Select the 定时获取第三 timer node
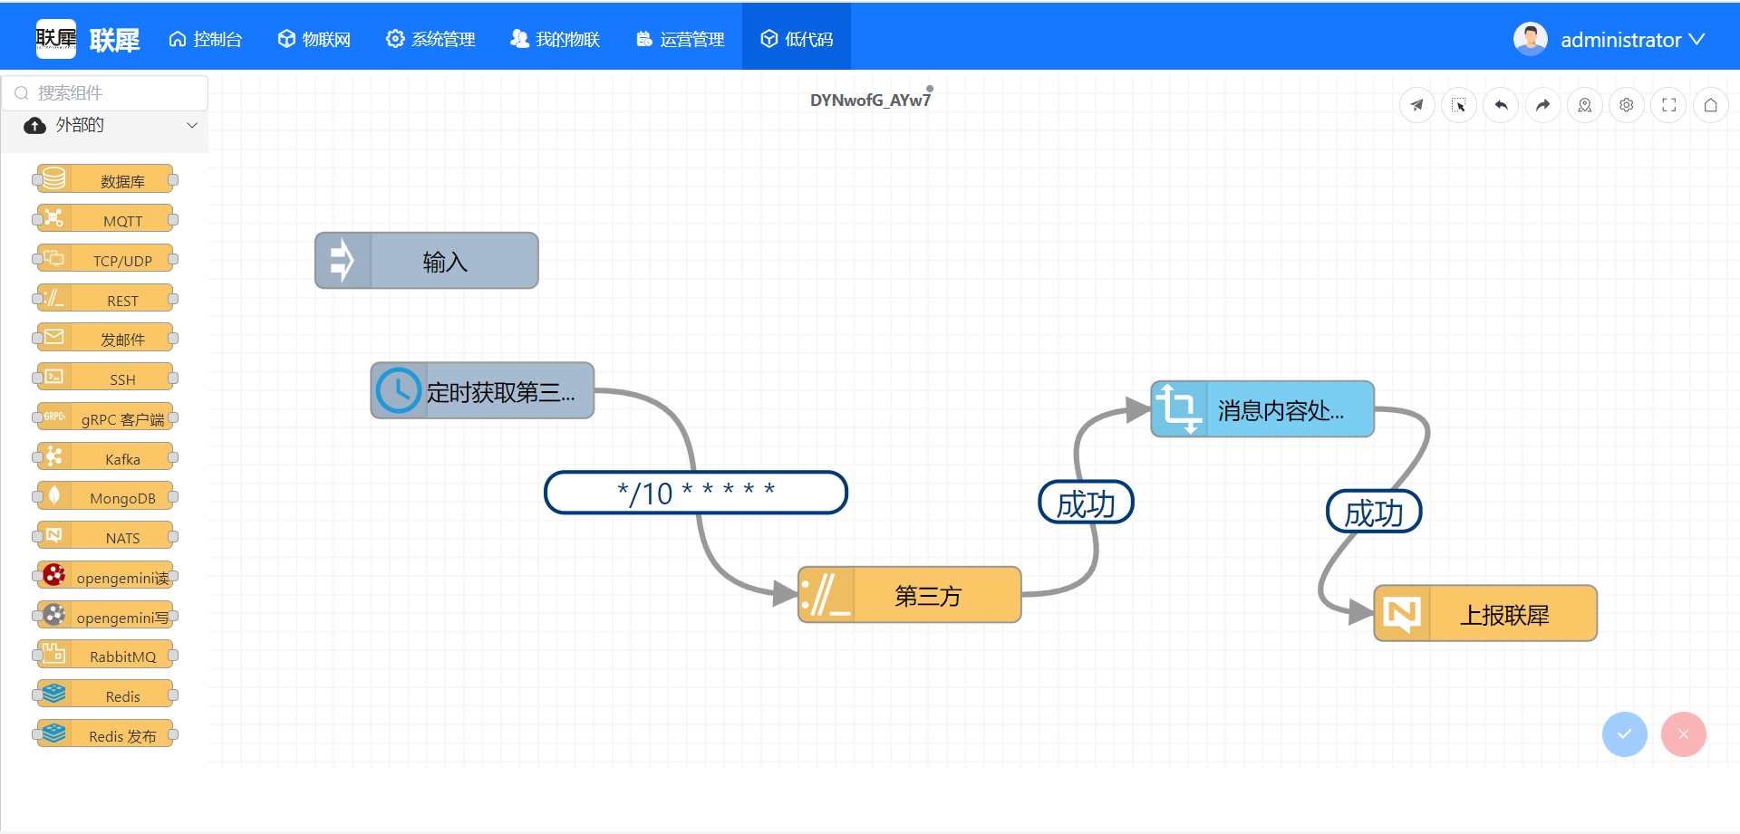This screenshot has height=834, width=1740. point(482,391)
